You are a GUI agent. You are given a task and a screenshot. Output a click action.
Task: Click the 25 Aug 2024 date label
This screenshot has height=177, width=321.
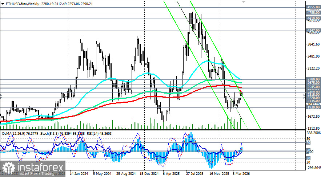[x=126, y=173]
